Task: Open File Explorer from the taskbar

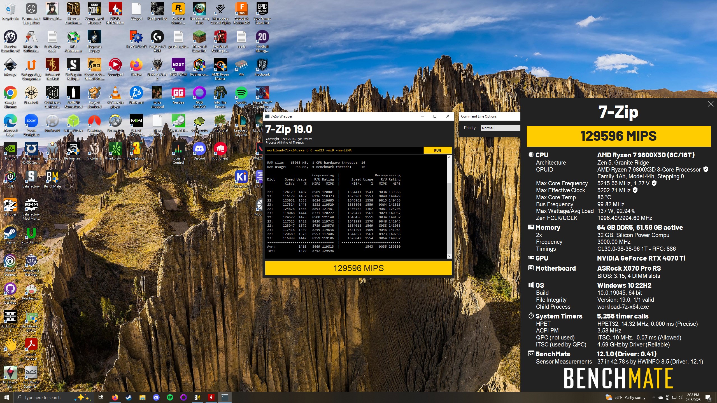Action: [142, 397]
